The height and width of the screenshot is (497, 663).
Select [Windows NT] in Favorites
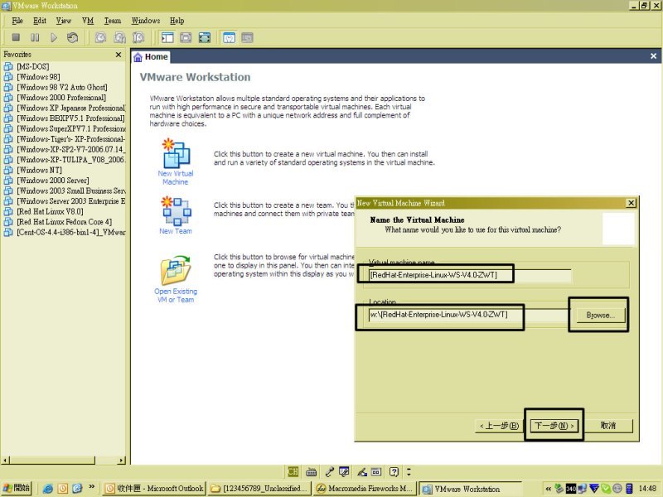tap(39, 170)
